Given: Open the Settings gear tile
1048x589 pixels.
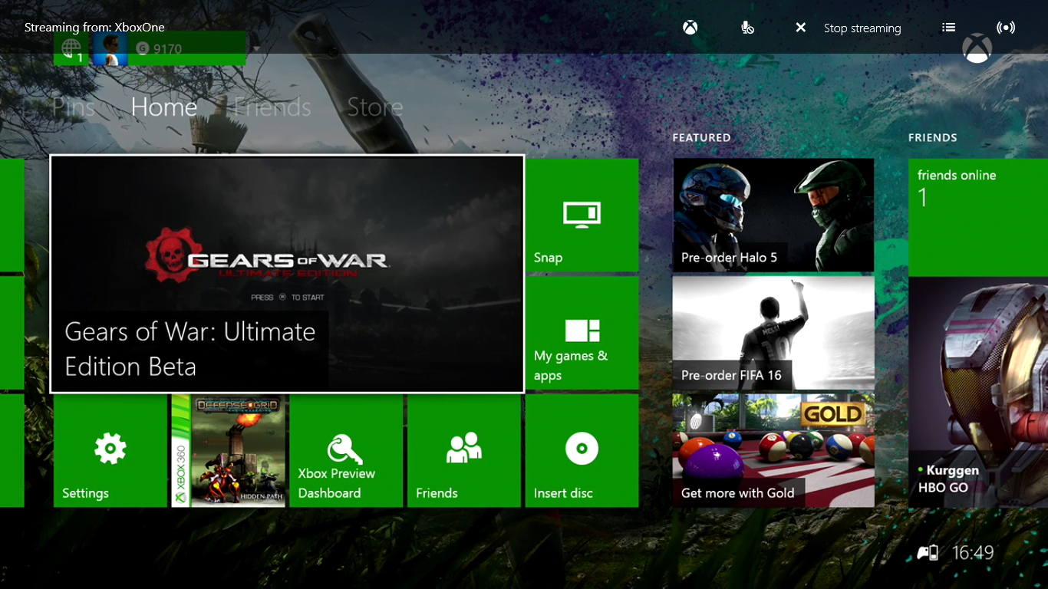Looking at the screenshot, I should [110, 450].
